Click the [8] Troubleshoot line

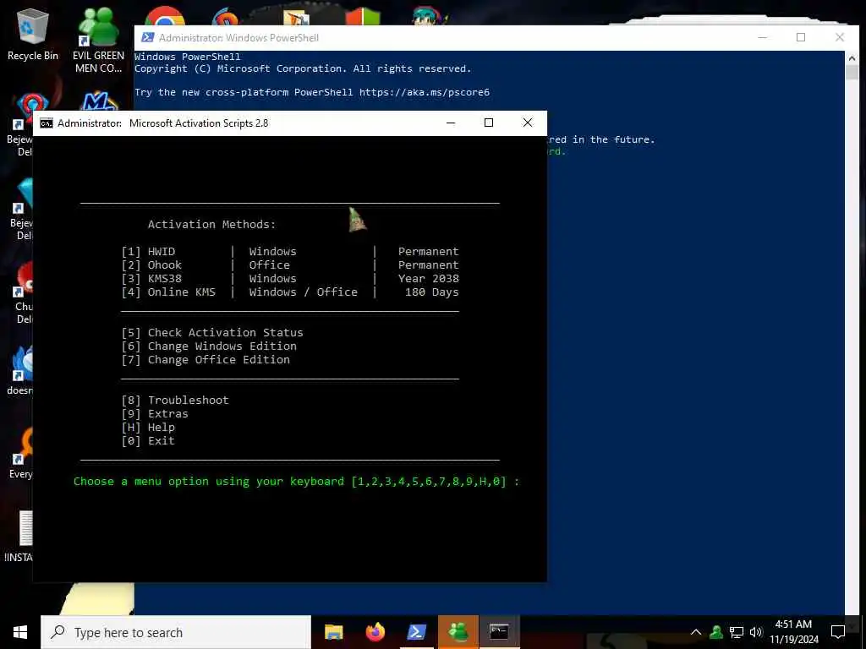[x=175, y=400]
